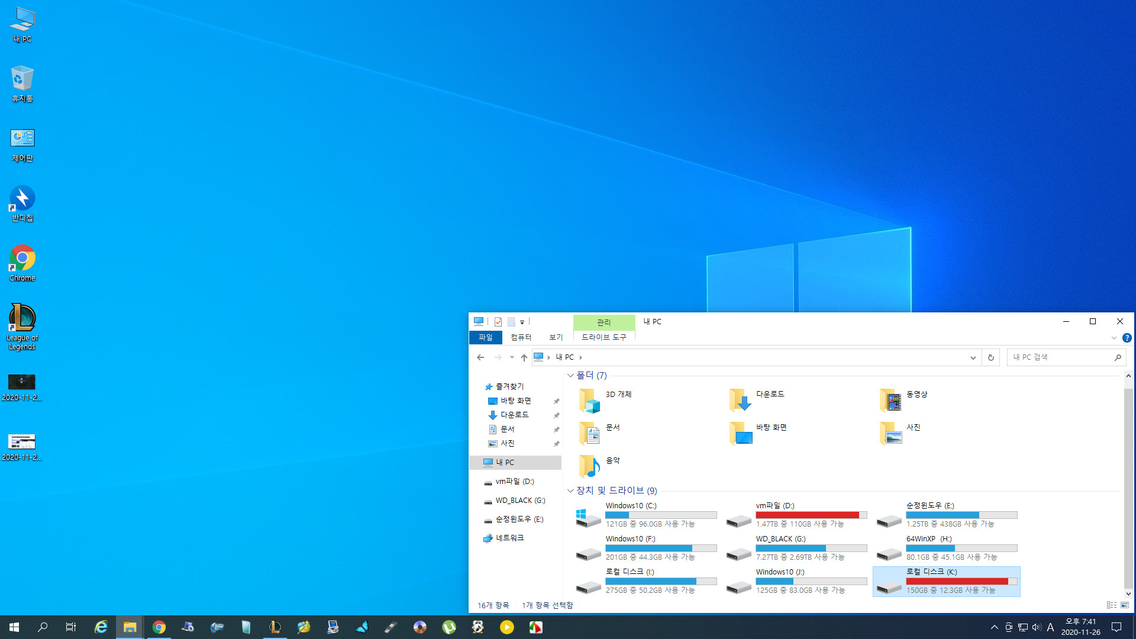Open the Windows Start menu
The height and width of the screenshot is (639, 1136).
point(14,627)
